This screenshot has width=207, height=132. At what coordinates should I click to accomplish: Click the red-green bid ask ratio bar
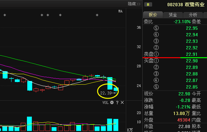[175, 58]
